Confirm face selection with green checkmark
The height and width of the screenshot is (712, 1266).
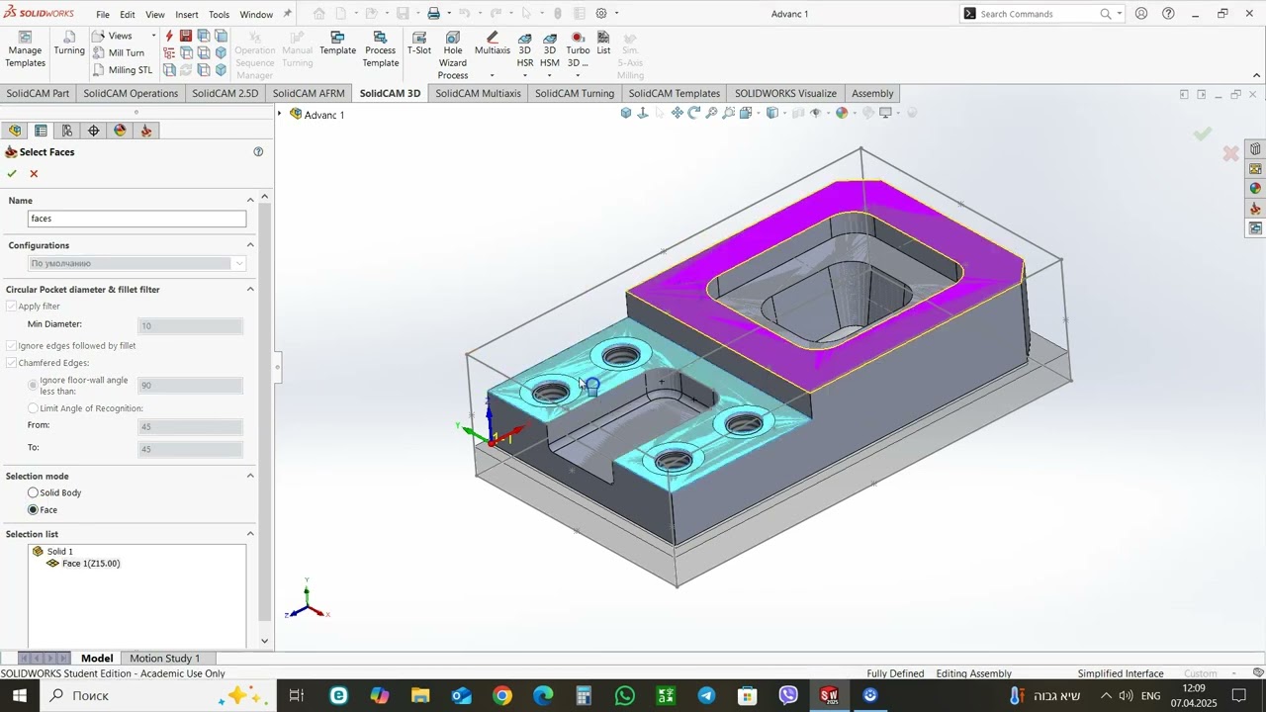tap(12, 174)
